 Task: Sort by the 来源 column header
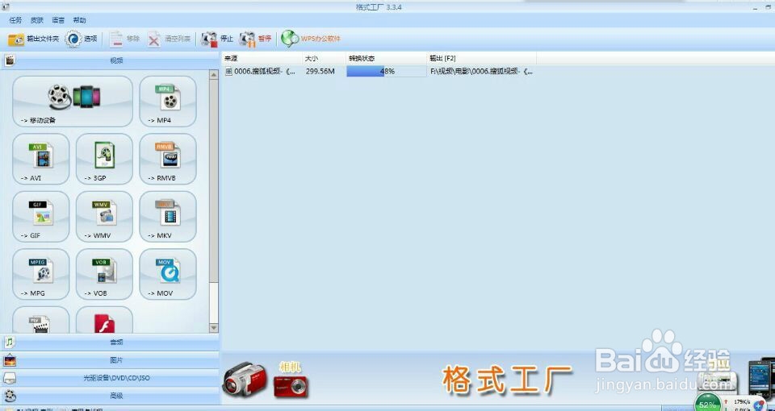tap(262, 58)
